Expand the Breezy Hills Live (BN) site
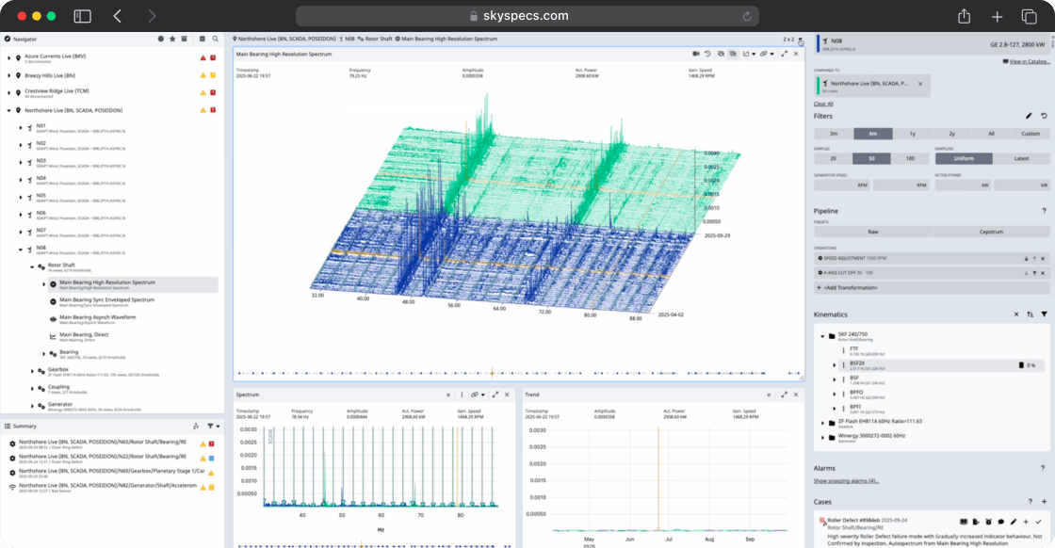This screenshot has height=548, width=1055. (8, 75)
